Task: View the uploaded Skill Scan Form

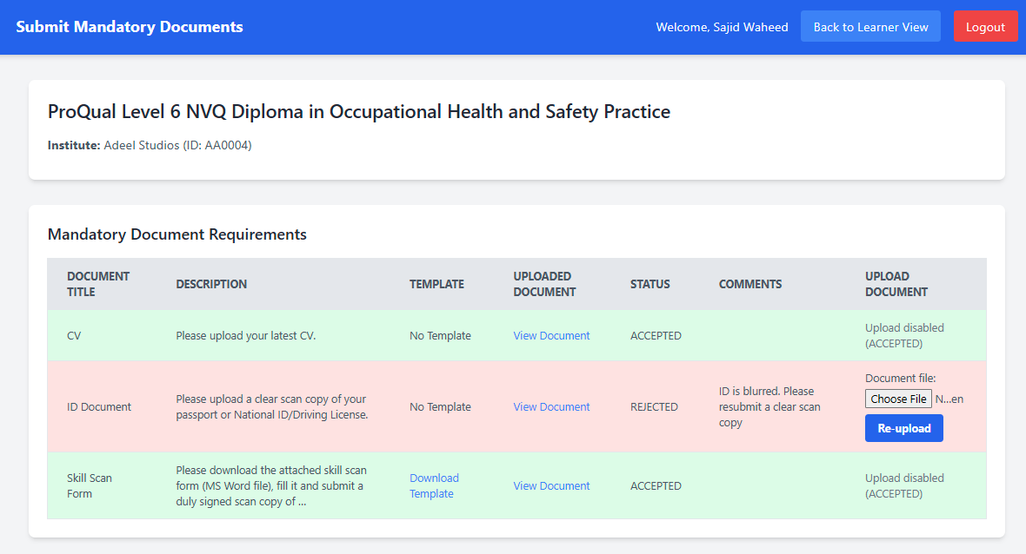Action: (x=551, y=485)
